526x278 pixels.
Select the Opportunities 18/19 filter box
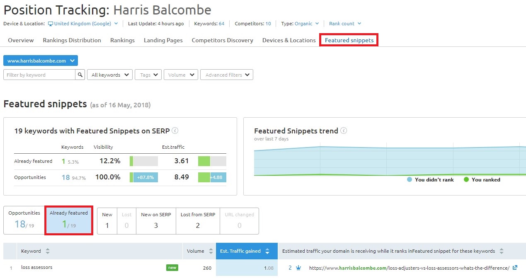point(24,220)
